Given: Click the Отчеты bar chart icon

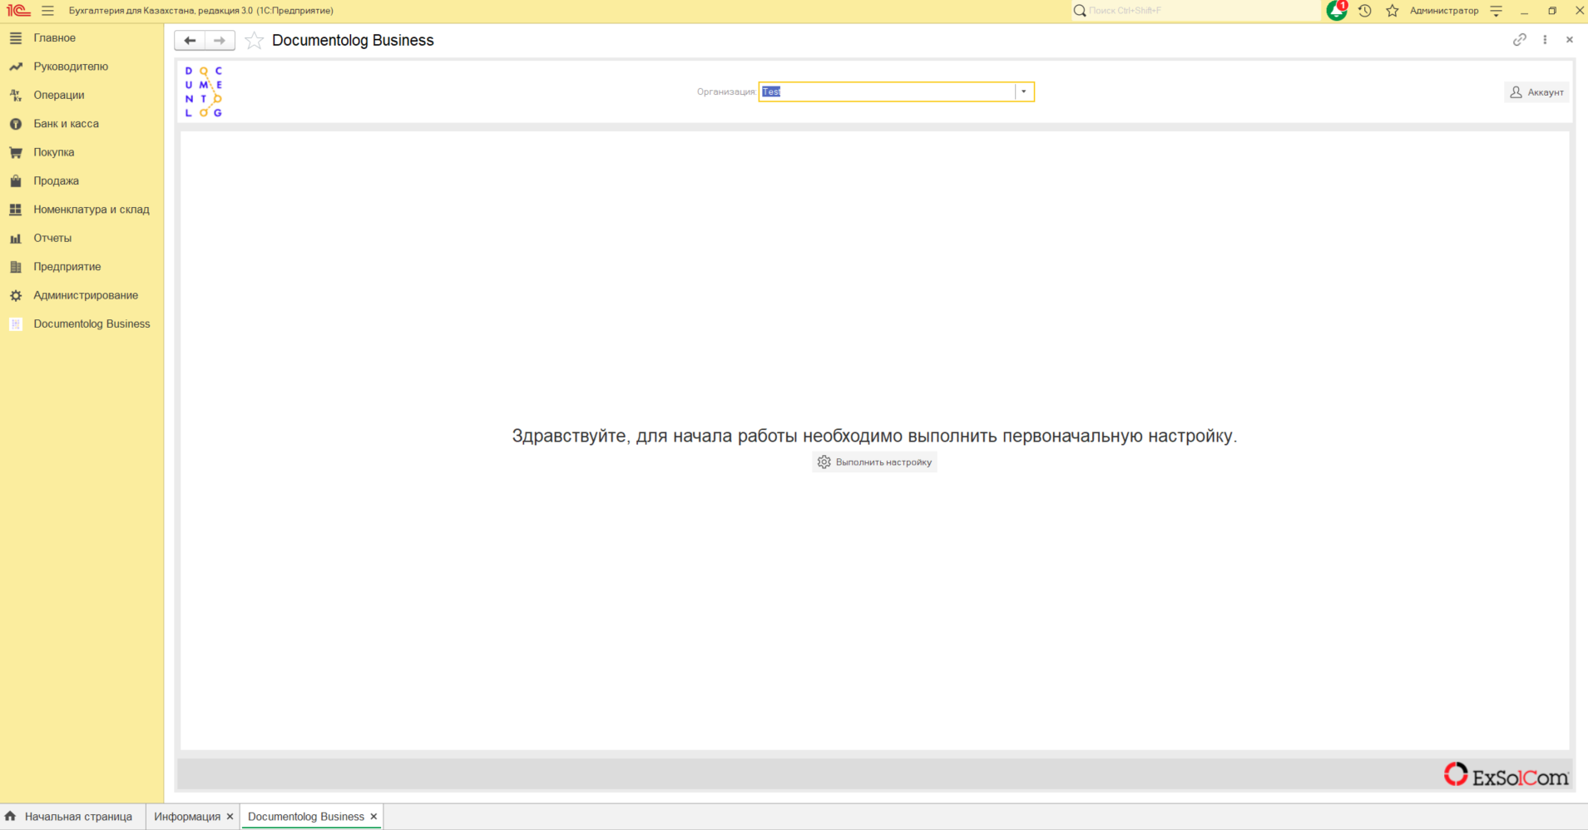Looking at the screenshot, I should [x=16, y=238].
